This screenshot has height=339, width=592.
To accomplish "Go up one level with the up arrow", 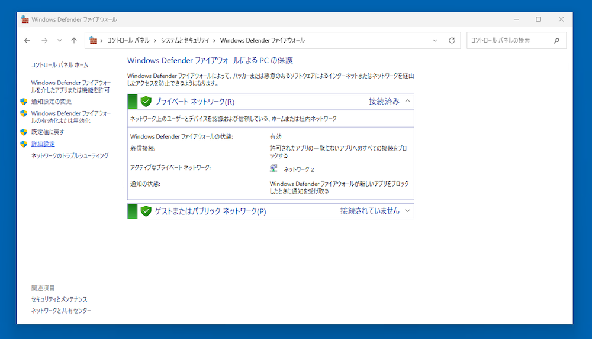I will pyautogui.click(x=74, y=40).
